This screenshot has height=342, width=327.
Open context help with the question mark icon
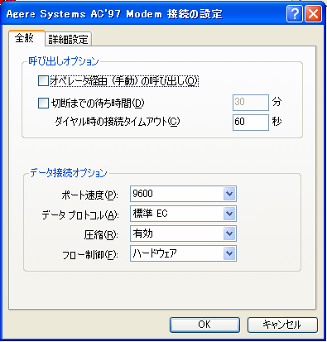[295, 13]
